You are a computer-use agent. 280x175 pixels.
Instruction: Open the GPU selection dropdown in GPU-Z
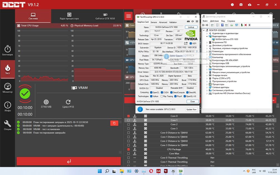154,101
